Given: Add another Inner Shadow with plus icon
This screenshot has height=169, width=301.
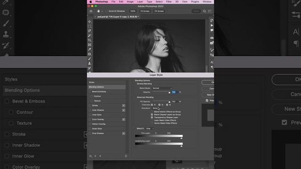Looking at the screenshot, I should click(124, 110).
